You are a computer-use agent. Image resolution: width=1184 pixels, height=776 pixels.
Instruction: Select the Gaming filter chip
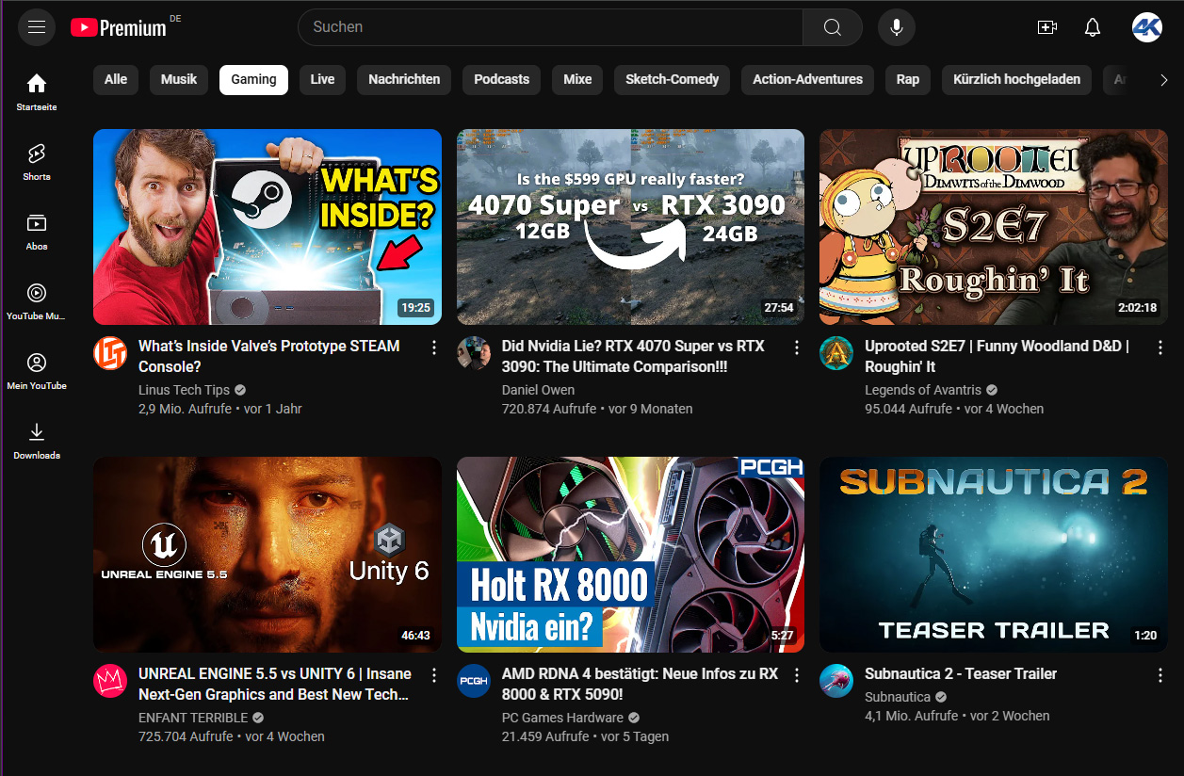(253, 80)
